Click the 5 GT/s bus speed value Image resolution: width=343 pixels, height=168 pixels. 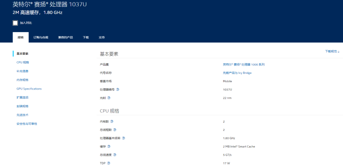[227, 155]
